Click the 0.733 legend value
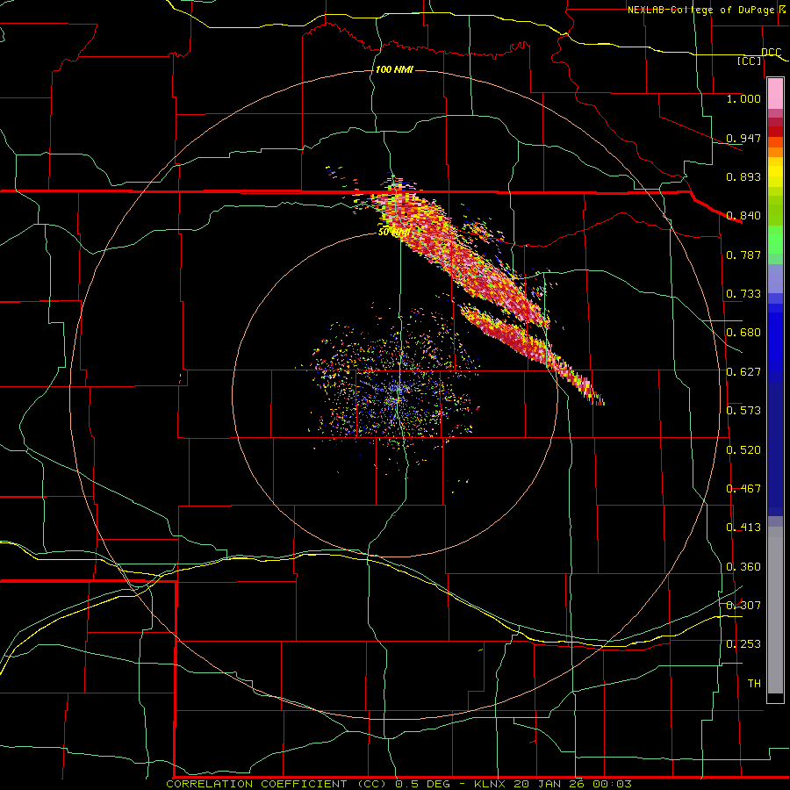The width and height of the screenshot is (790, 790). point(743,294)
